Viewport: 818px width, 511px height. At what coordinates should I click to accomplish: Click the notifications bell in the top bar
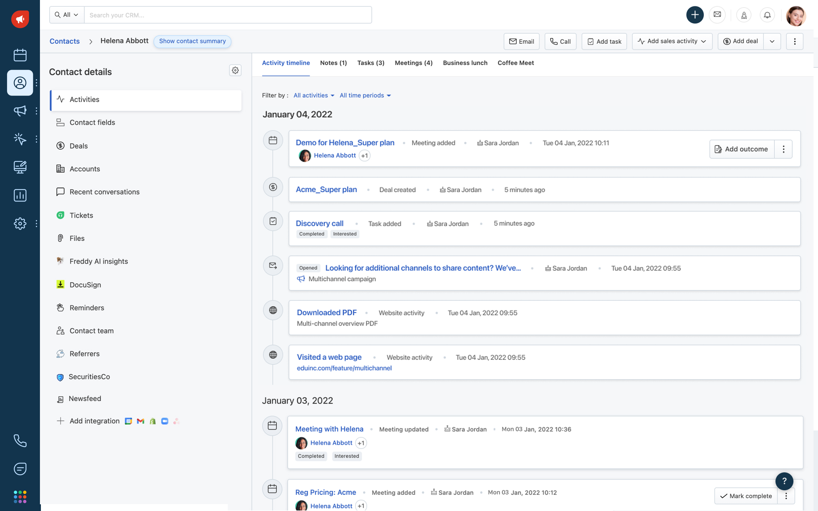(767, 15)
